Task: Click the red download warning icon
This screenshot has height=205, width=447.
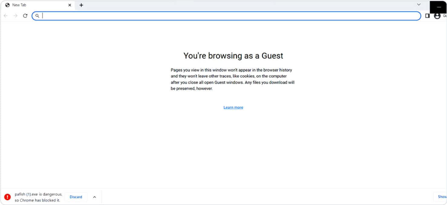Action: [8, 197]
